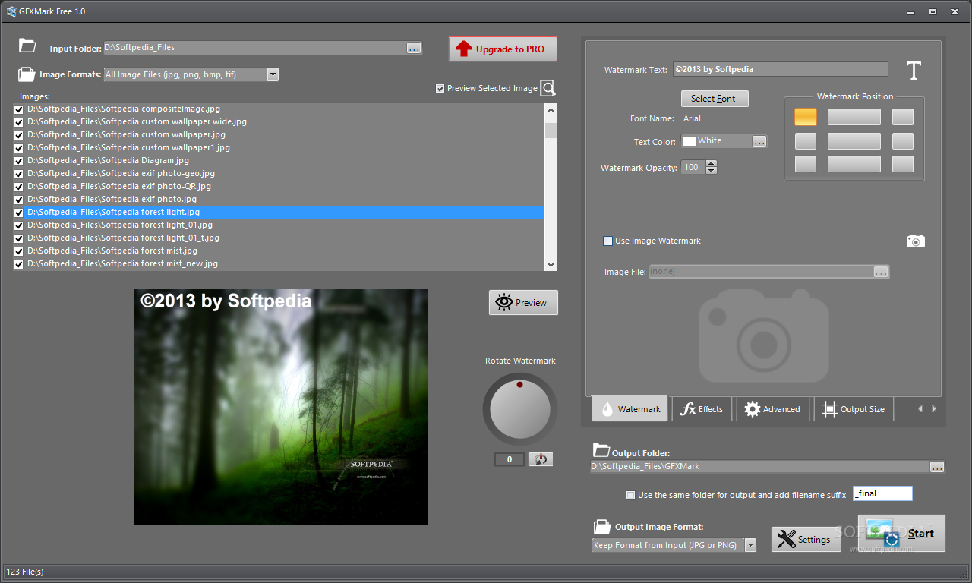Select middle-left watermark position
This screenshot has height=583, width=972.
pos(806,141)
